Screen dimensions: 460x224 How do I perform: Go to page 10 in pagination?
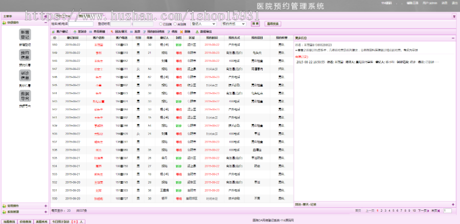pos(414,211)
